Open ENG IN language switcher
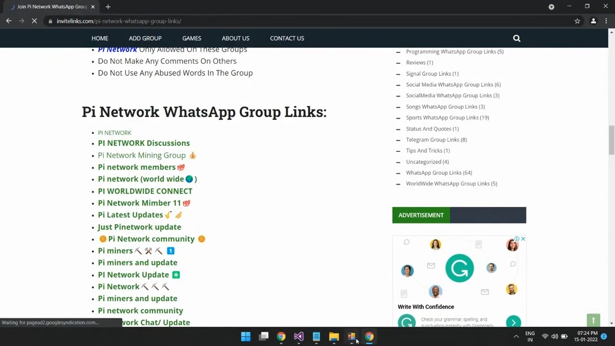Image resolution: width=615 pixels, height=346 pixels. coord(530,336)
